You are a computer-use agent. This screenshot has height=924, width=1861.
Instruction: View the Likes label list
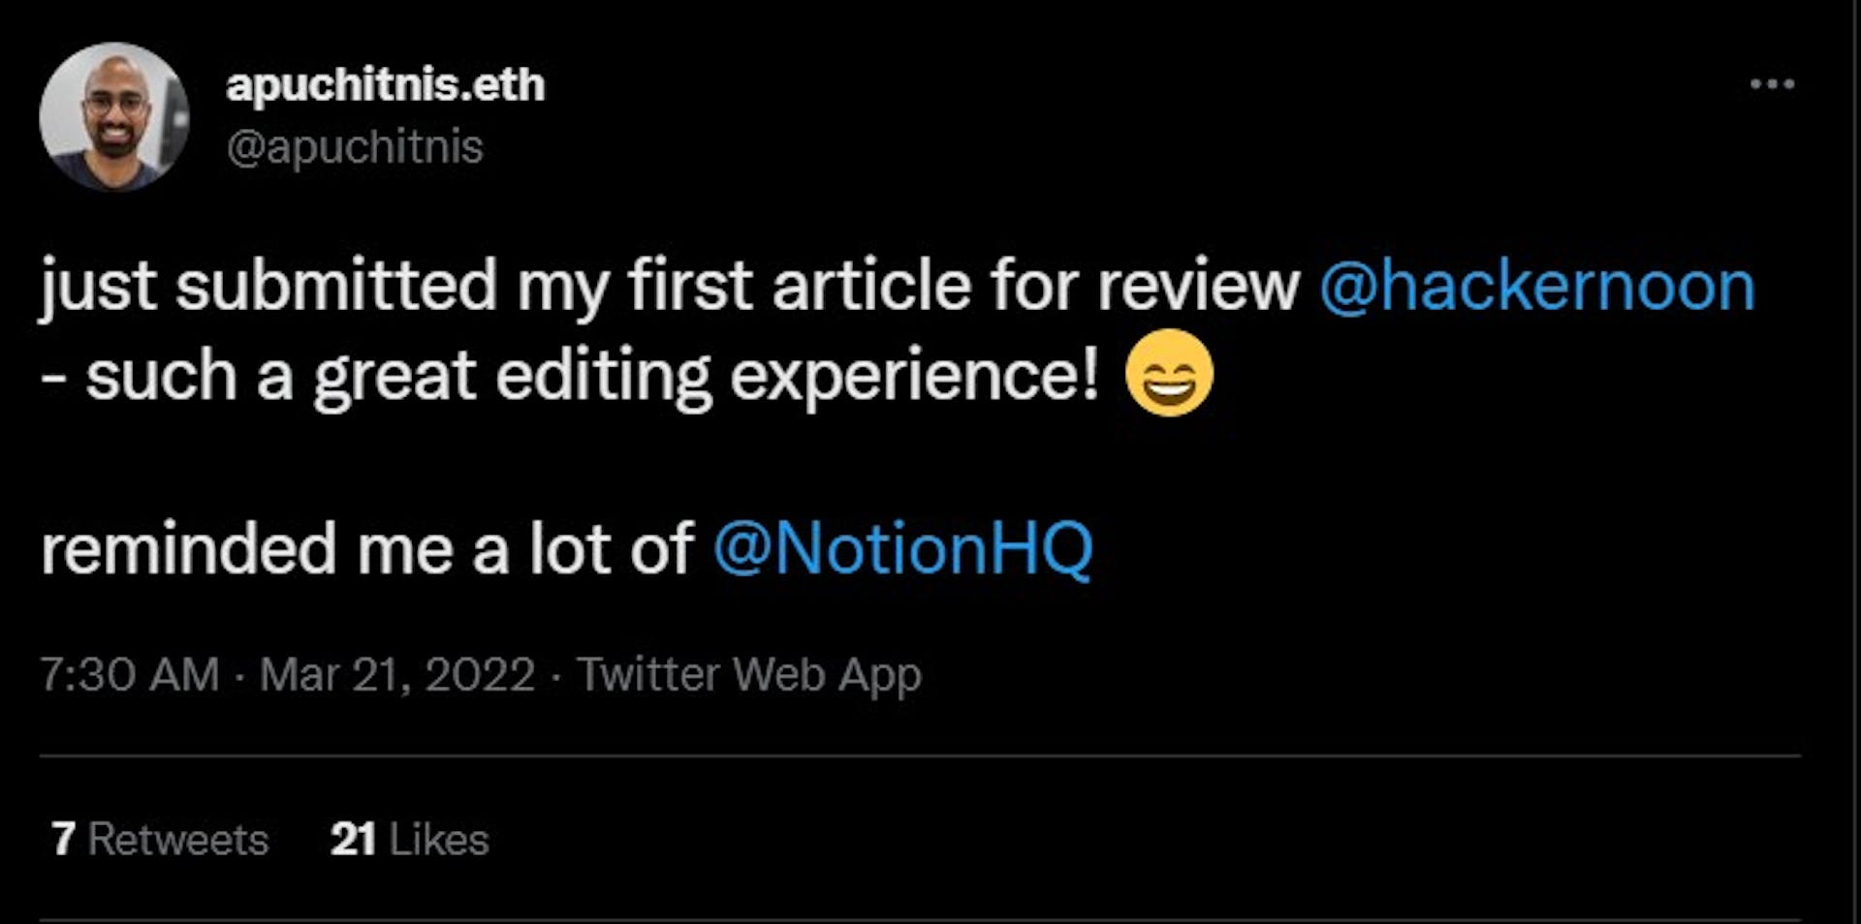tap(439, 839)
